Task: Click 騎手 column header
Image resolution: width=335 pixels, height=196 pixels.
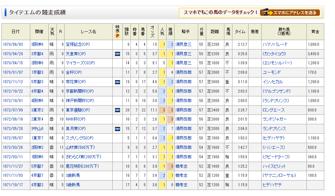Action: point(186,32)
